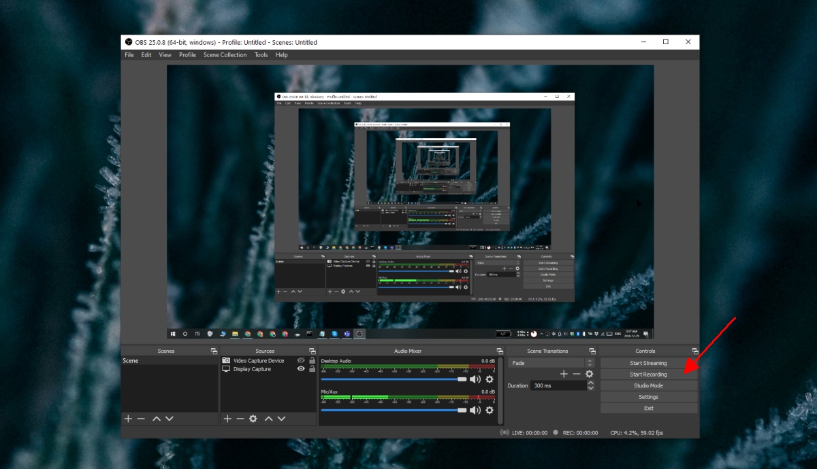817x469 pixels.
Task: Remove selected source with minus icon
Action: [x=240, y=419]
